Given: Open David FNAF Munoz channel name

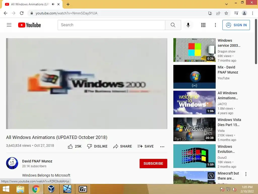Looking at the screenshot, I should (37, 161).
